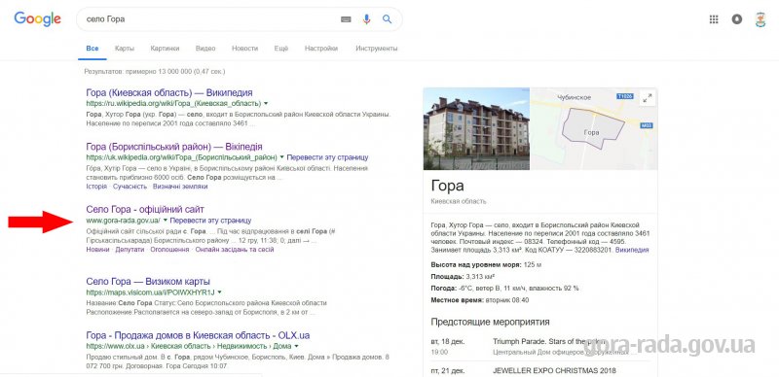The image size is (779, 377).
Task: Click the blue magnifying glass search icon
Action: [x=387, y=19]
